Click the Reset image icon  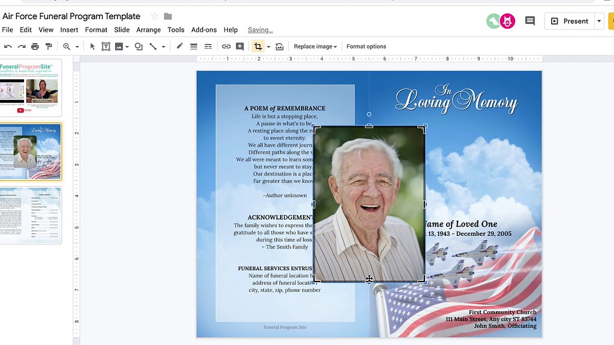279,47
